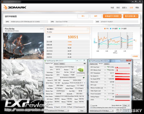Screen dimensions: 144x114
Task: Click the Close button in GPU-Z
Action: pyautogui.click(x=82, y=111)
